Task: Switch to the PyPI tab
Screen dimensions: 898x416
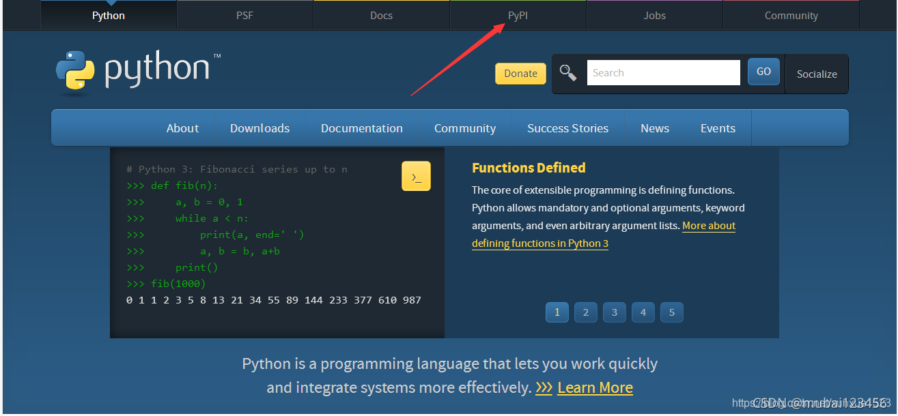Action: tap(518, 14)
